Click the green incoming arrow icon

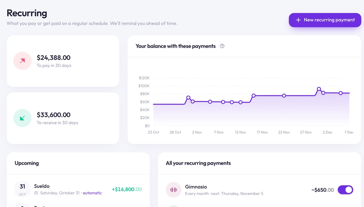pos(22,118)
